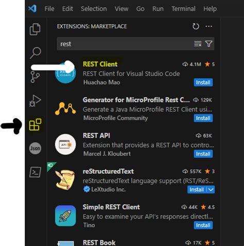
Task: Click the REST API extension logo
Action: [65, 144]
